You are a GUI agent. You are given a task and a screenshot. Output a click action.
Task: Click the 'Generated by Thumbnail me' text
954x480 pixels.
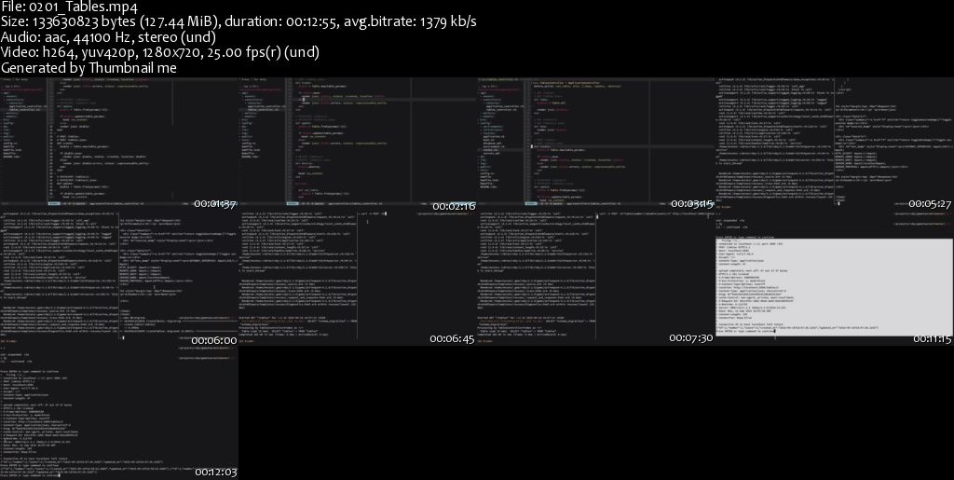[89, 68]
